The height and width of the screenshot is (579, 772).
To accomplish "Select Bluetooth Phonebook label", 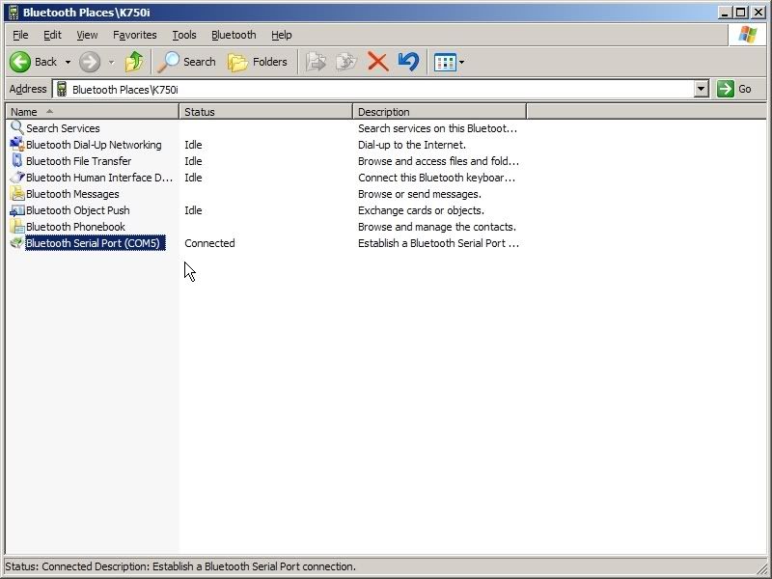I will click(x=75, y=227).
